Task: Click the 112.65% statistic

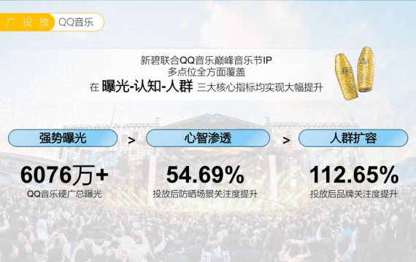Action: (354, 175)
